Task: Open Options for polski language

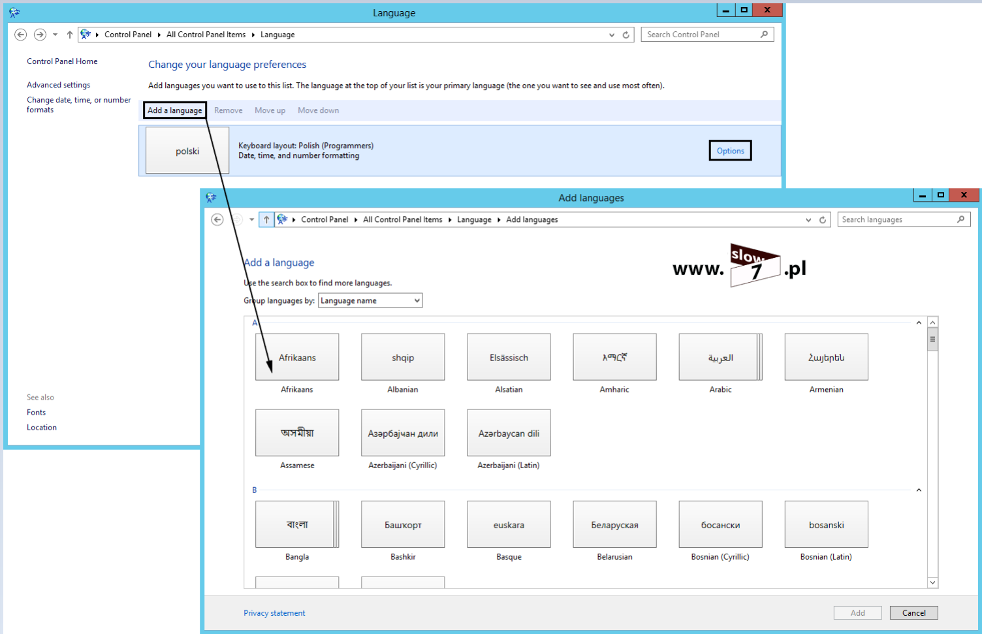Action: pyautogui.click(x=730, y=151)
